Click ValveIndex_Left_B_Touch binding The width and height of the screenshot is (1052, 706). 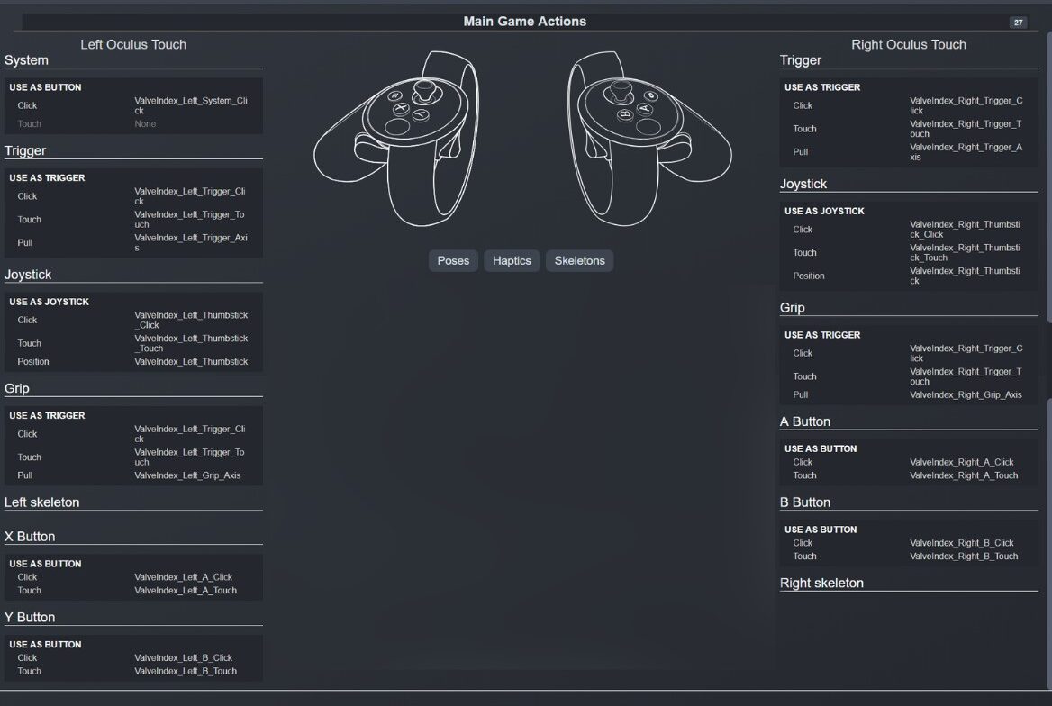pyautogui.click(x=186, y=671)
